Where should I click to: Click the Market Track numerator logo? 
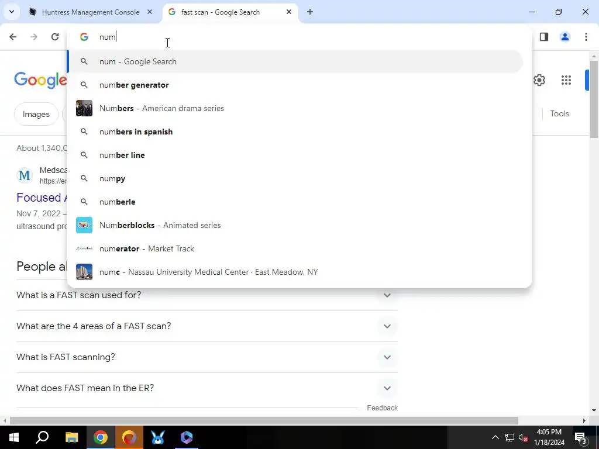[84, 248]
